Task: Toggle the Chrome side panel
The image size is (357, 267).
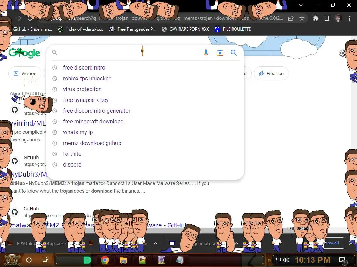Action: pos(327,18)
